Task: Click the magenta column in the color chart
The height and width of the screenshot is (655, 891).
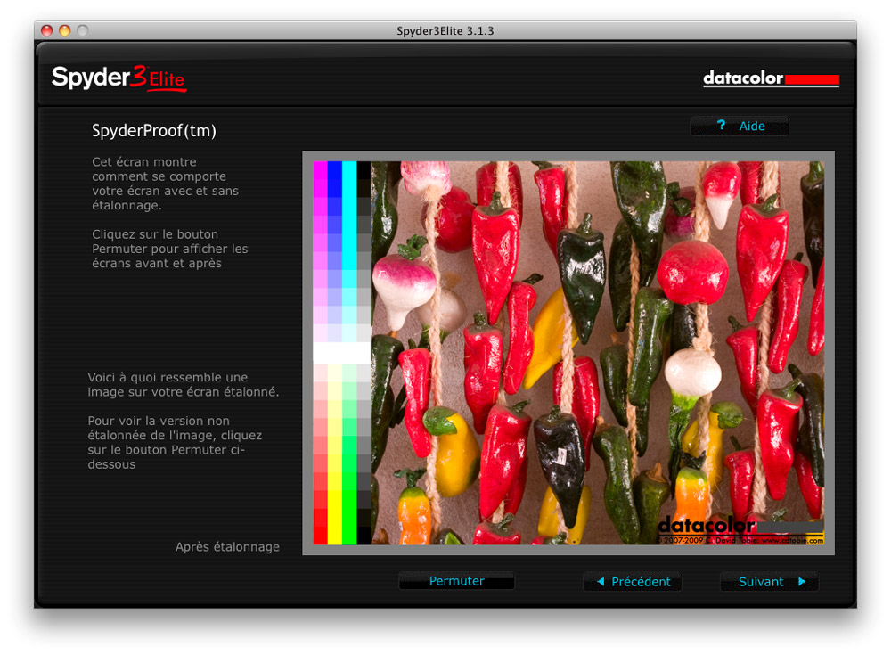Action: [321, 250]
